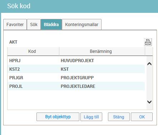
Task: Click the scroll down arrow in list
Action: tap(149, 102)
